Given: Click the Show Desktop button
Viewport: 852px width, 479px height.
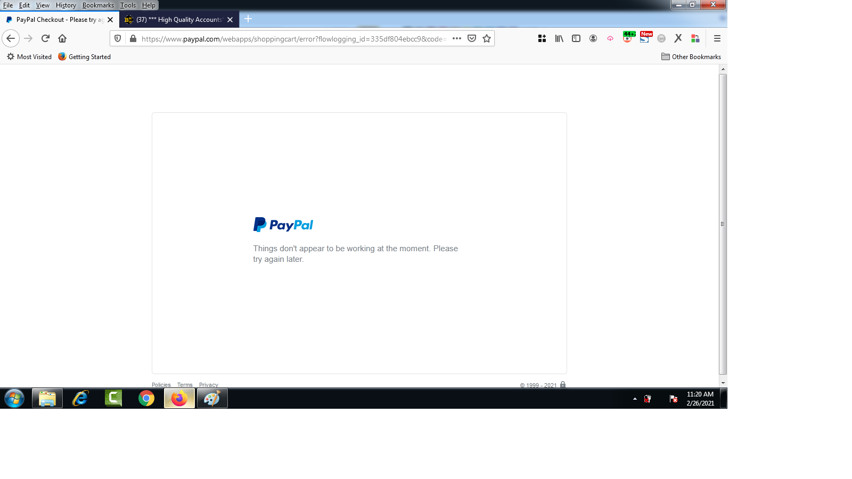Looking at the screenshot, I should pos(724,398).
